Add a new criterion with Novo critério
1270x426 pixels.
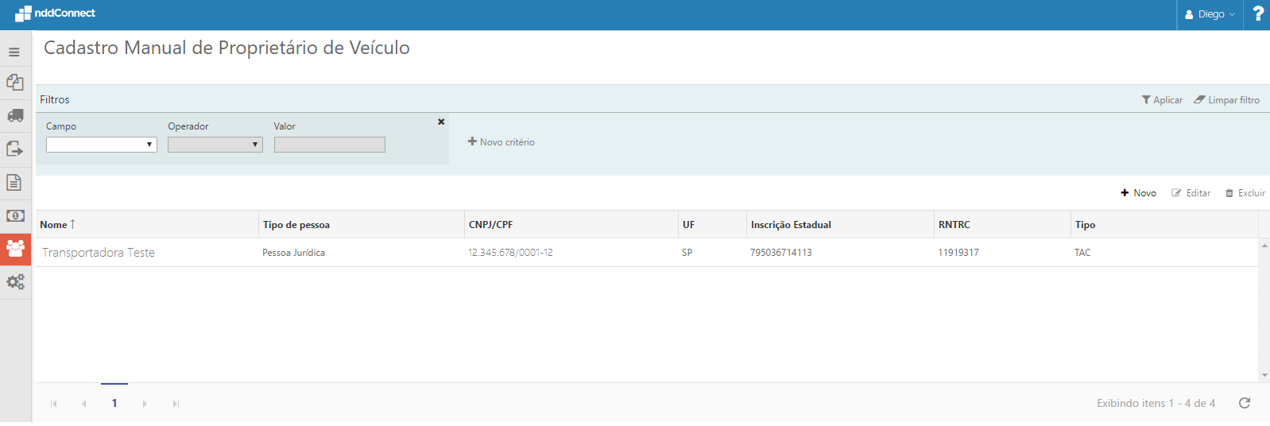(501, 142)
